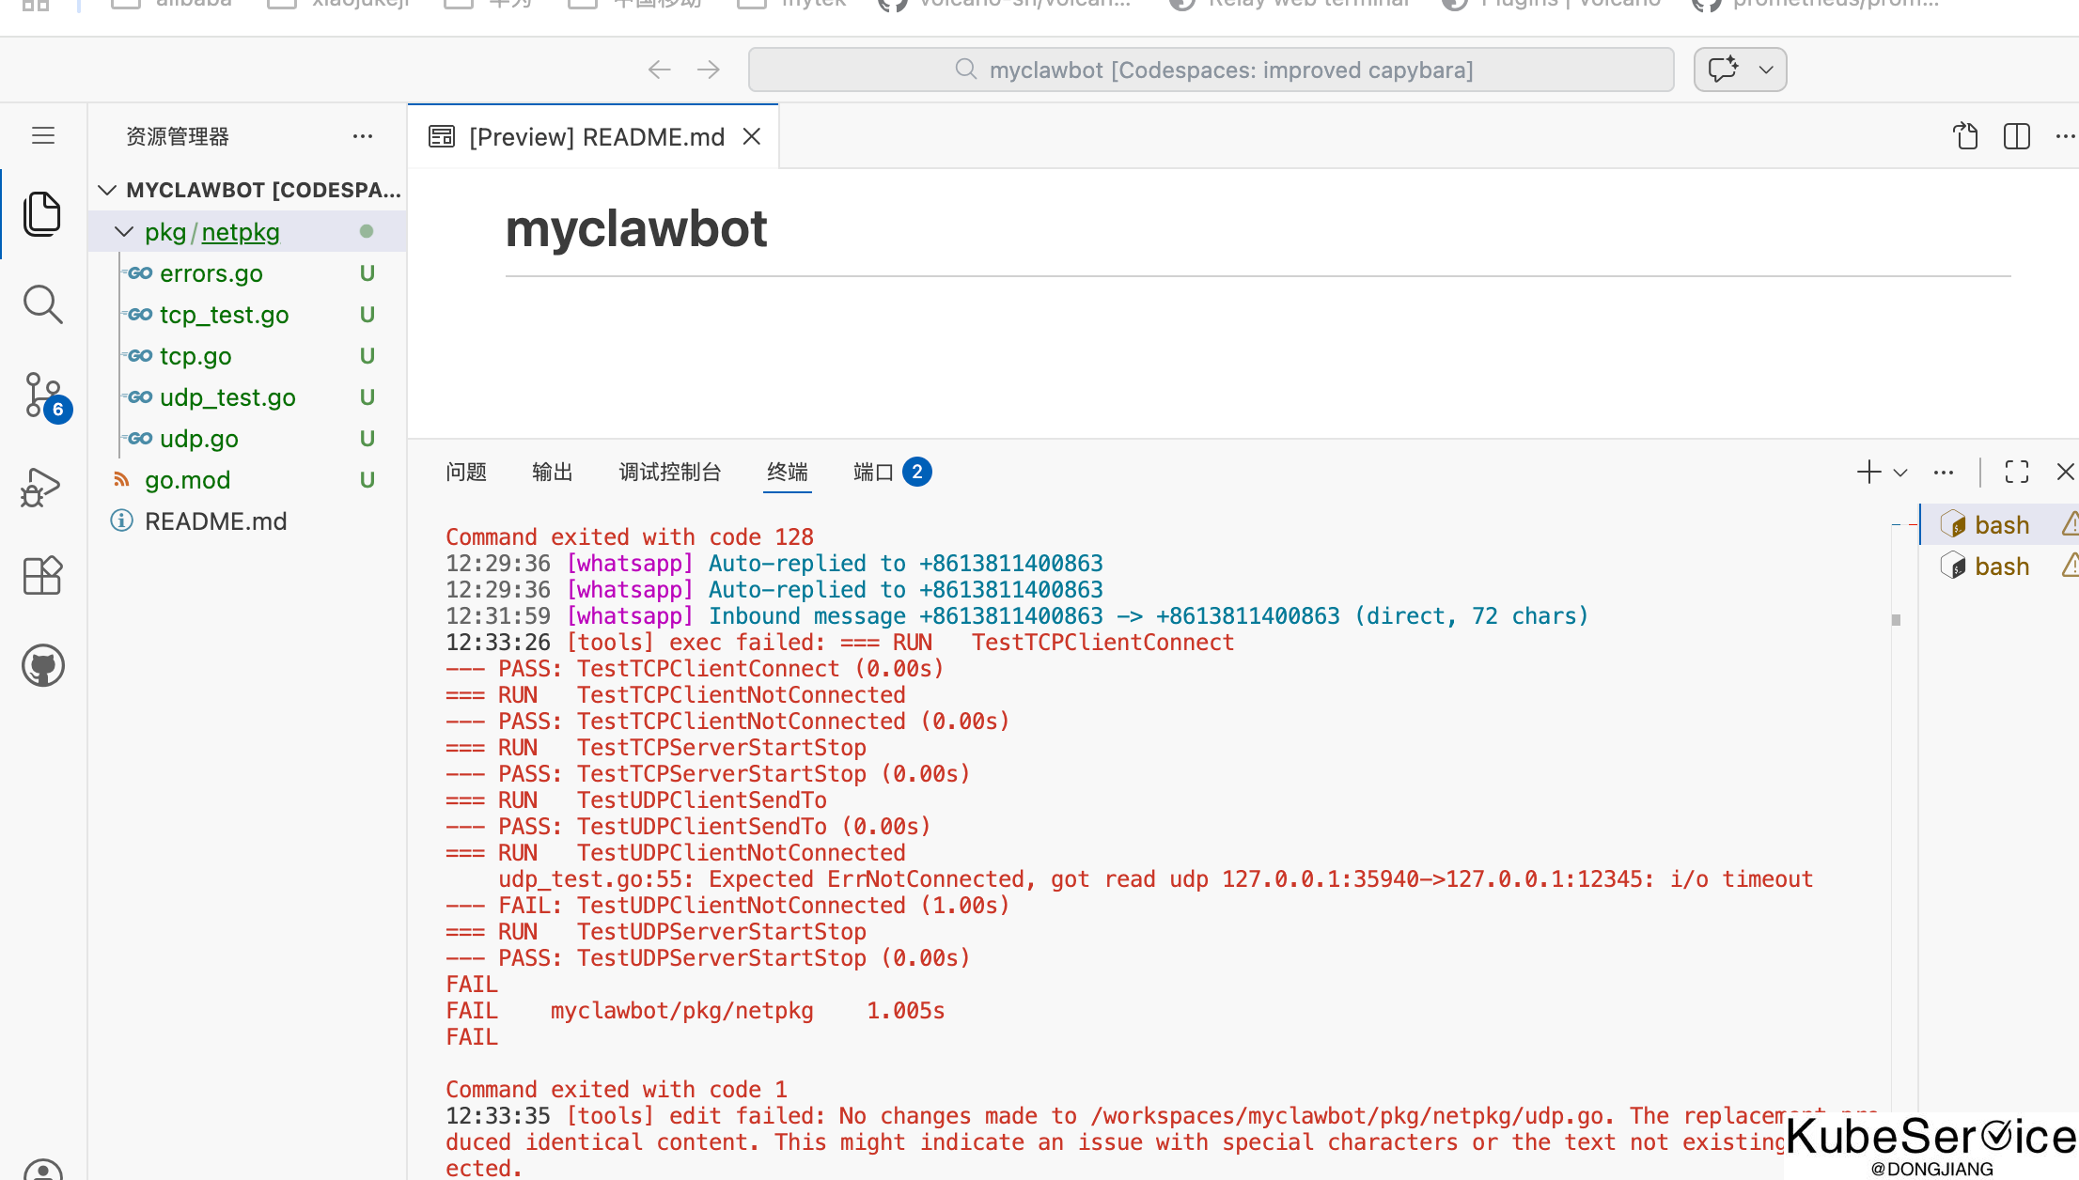Open the Search view in activity bar
Screen dimensions: 2079x1180
[42, 304]
